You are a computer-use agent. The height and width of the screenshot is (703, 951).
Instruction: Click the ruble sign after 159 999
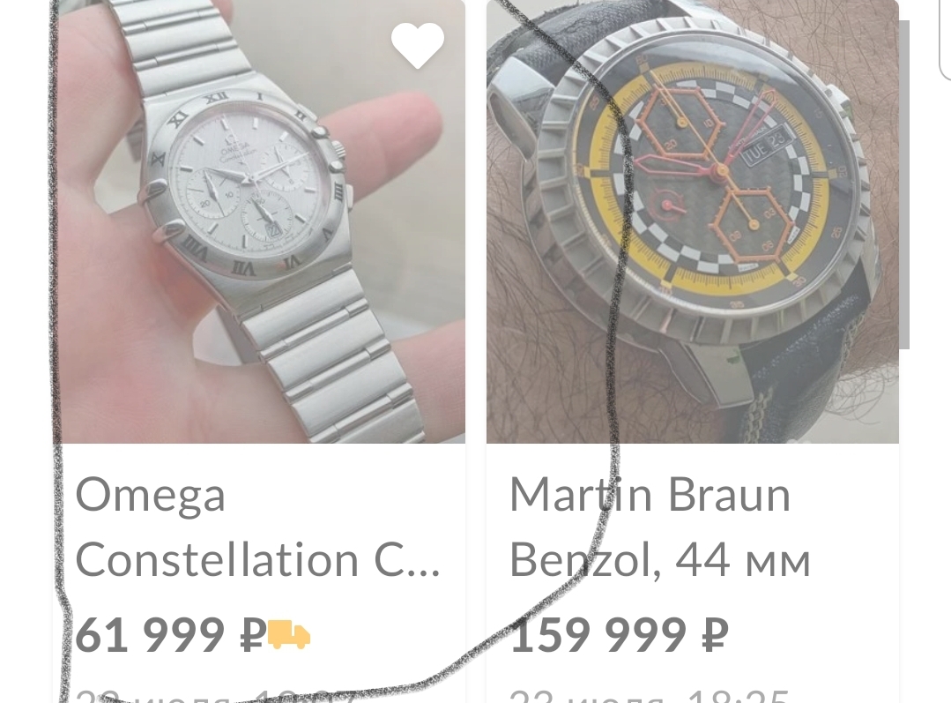(x=715, y=635)
